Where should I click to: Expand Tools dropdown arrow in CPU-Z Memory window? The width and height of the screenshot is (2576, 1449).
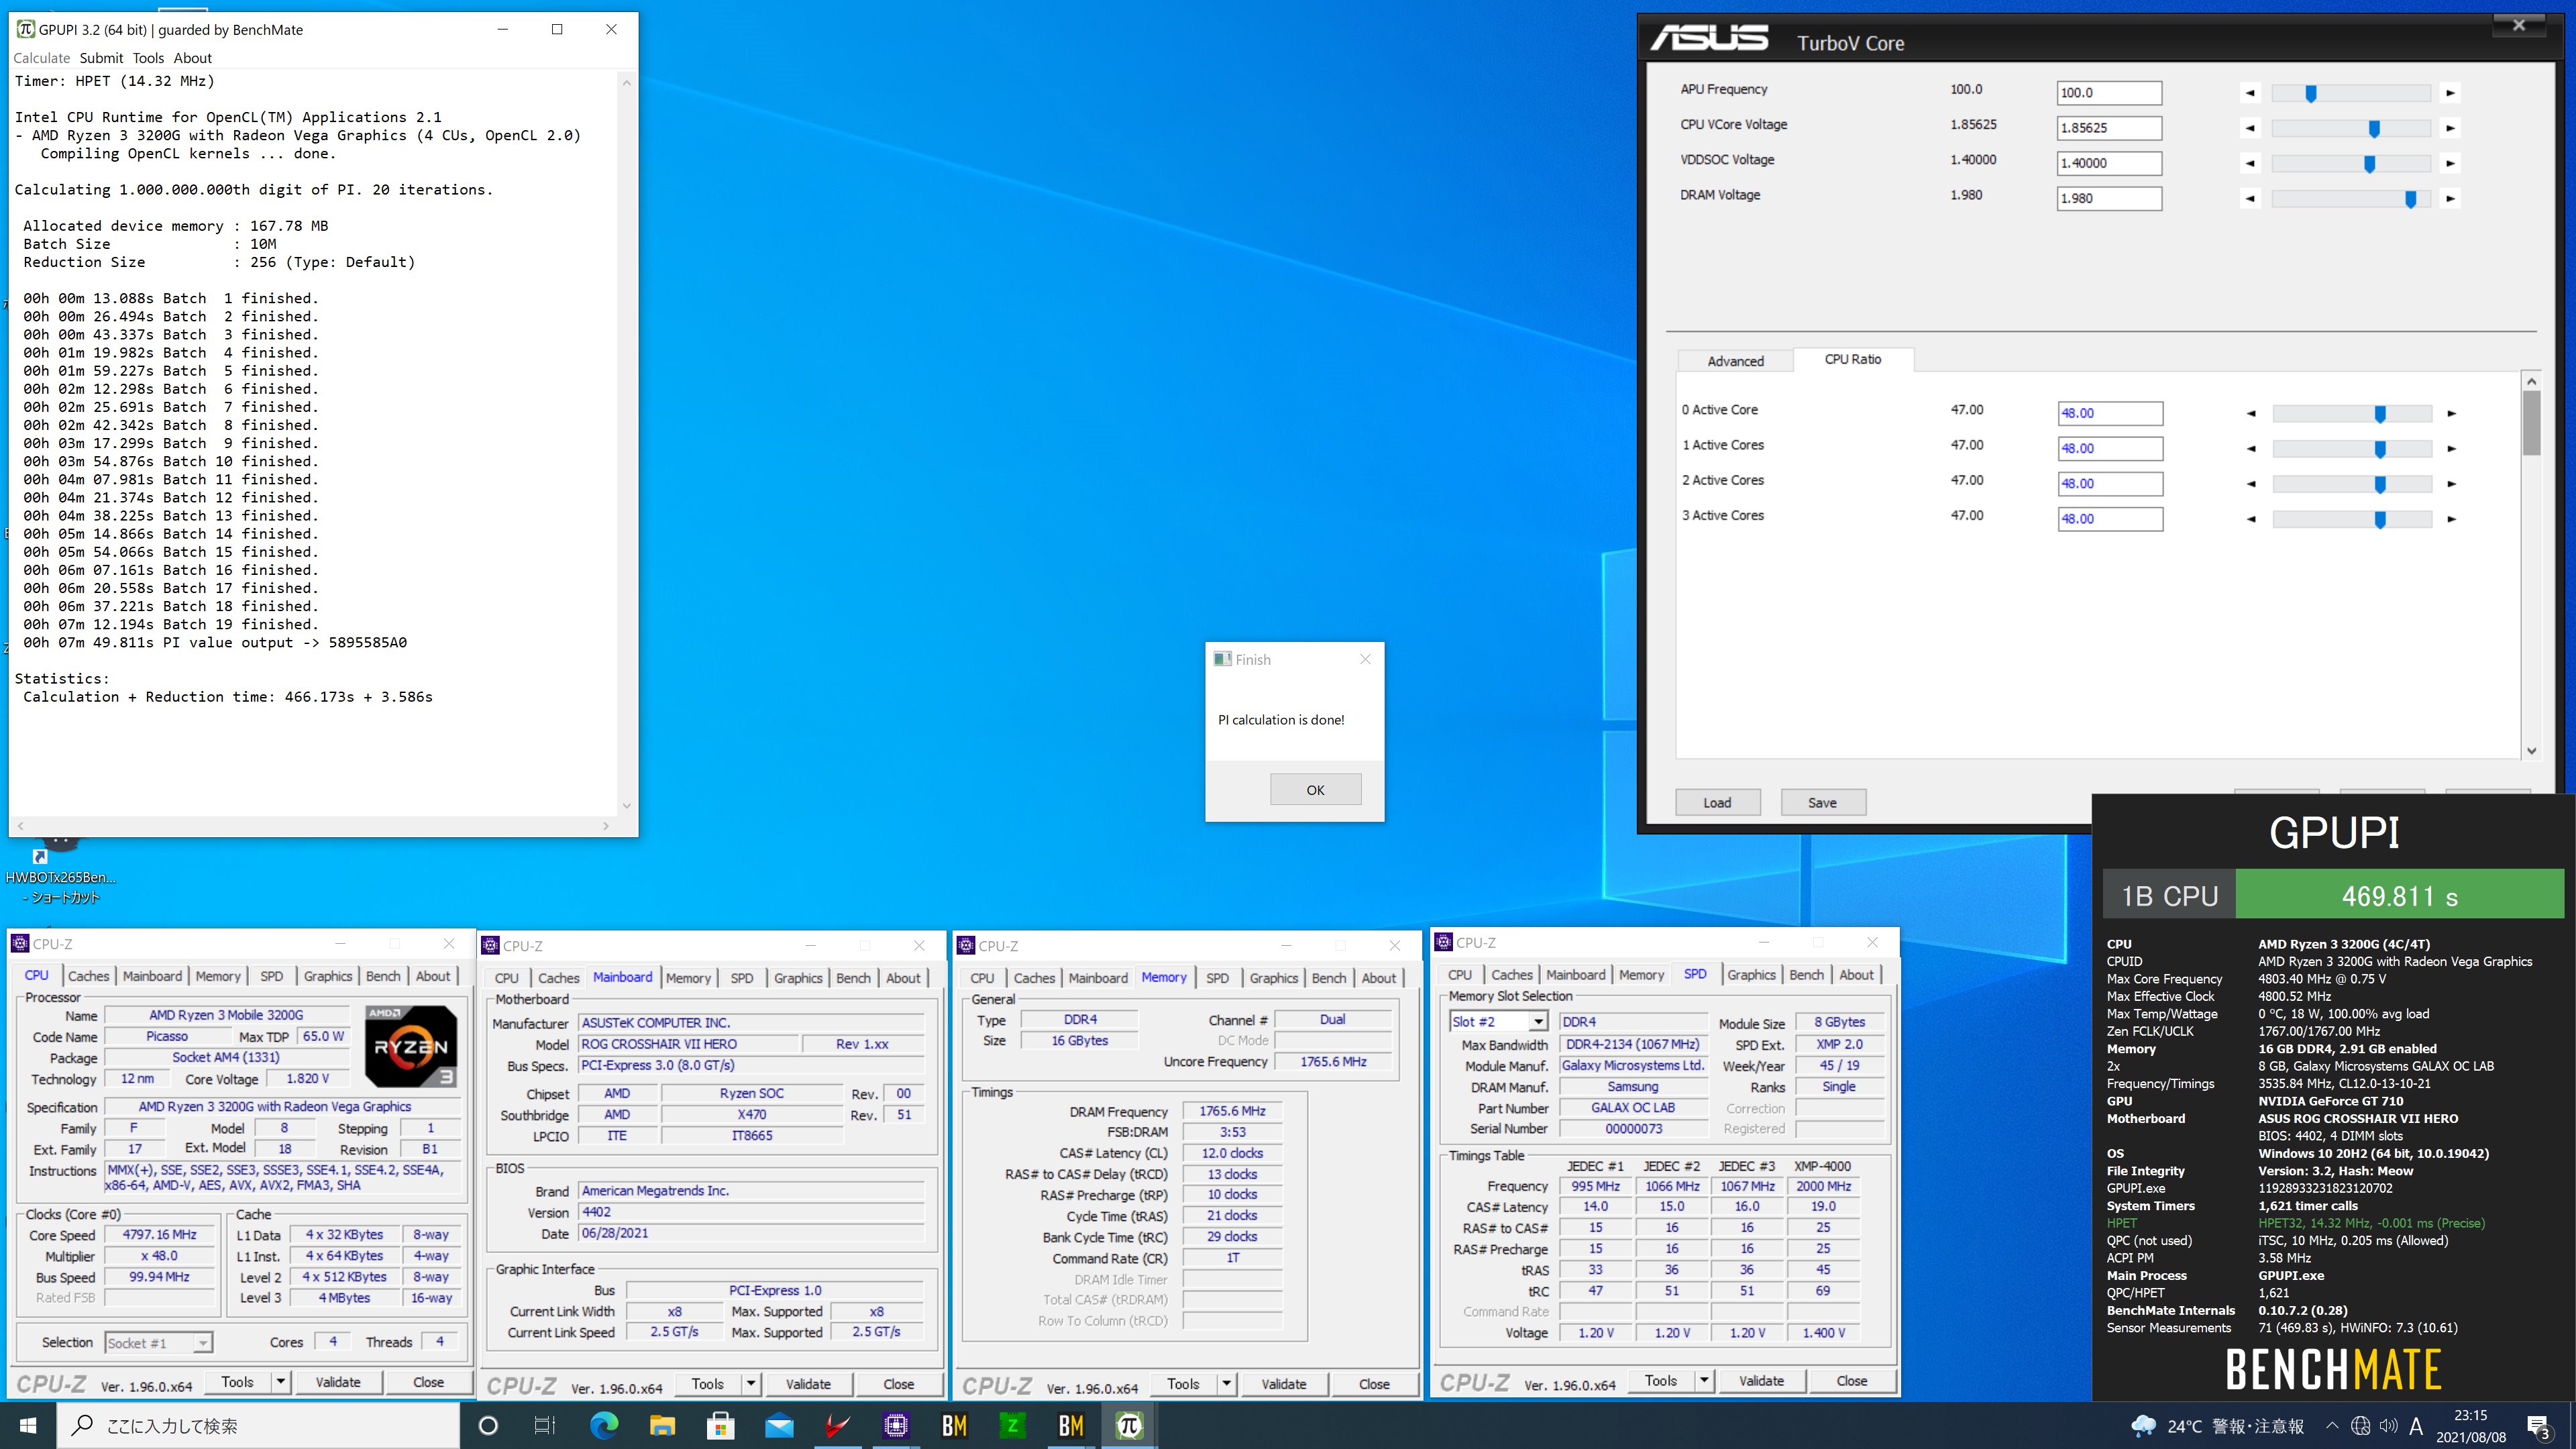click(x=1227, y=1384)
